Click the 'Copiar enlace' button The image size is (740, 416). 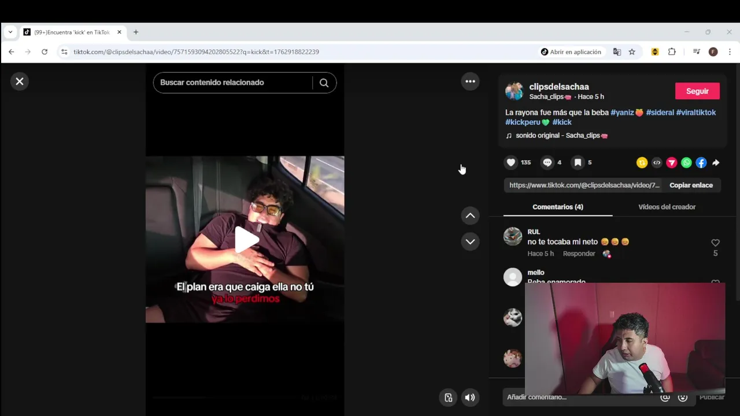[691, 185]
